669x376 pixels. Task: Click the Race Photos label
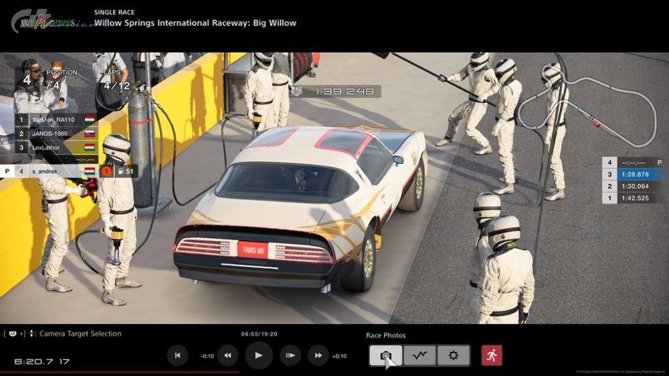pyautogui.click(x=386, y=335)
